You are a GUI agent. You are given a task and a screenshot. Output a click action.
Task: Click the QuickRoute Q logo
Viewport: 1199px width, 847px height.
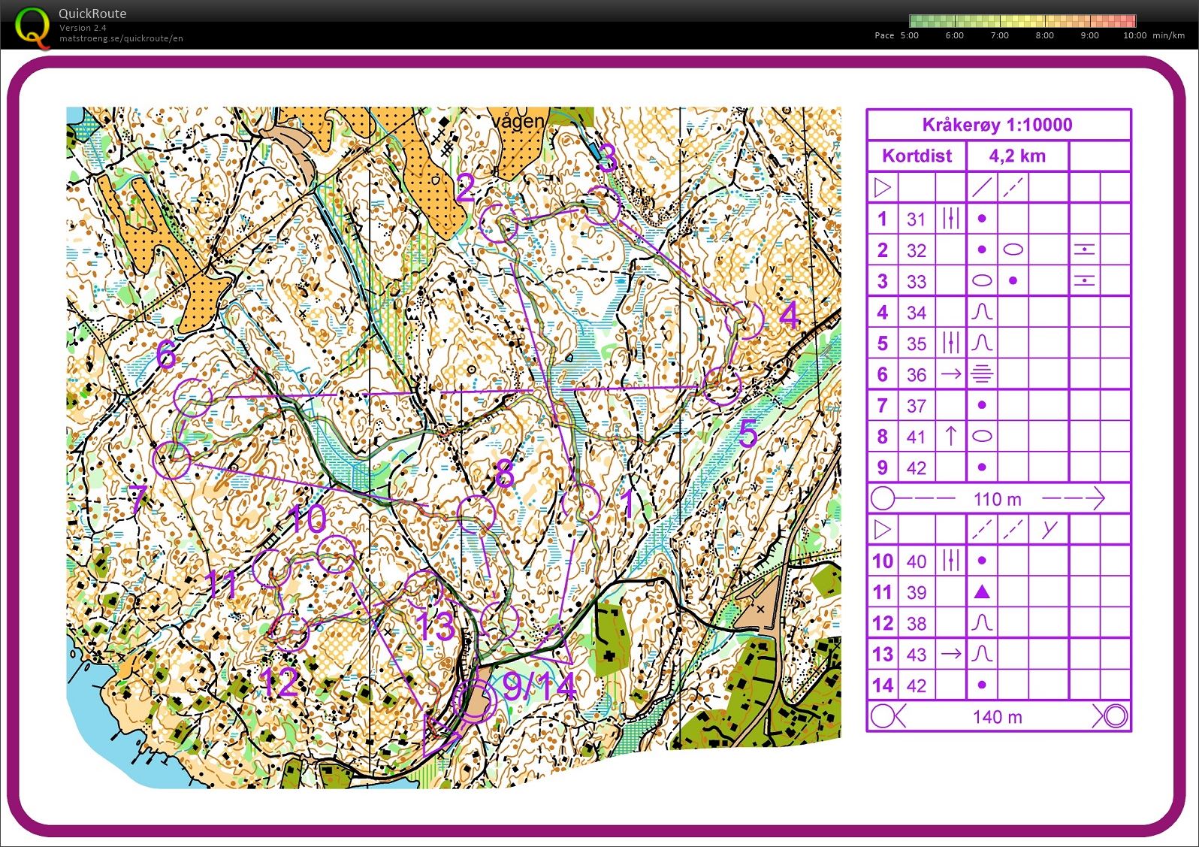click(x=33, y=27)
